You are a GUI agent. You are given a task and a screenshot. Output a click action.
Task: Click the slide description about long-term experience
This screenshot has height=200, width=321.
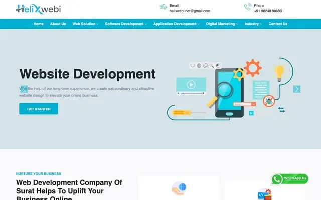pos(87,92)
